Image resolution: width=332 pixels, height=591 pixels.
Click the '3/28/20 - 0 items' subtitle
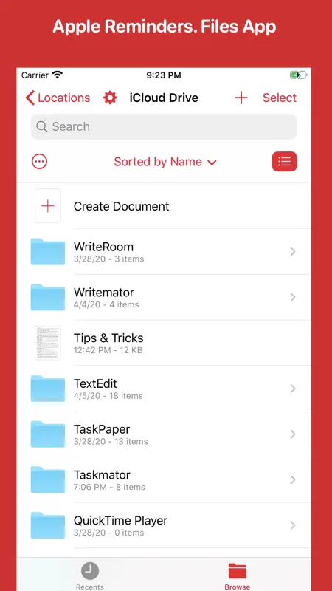(109, 533)
